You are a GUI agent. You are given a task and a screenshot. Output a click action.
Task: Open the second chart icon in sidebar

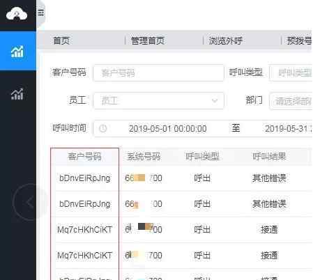[17, 94]
